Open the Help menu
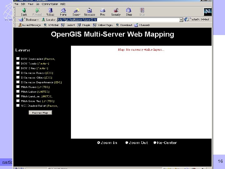The height and width of the screenshot is (169, 225). (63, 4)
